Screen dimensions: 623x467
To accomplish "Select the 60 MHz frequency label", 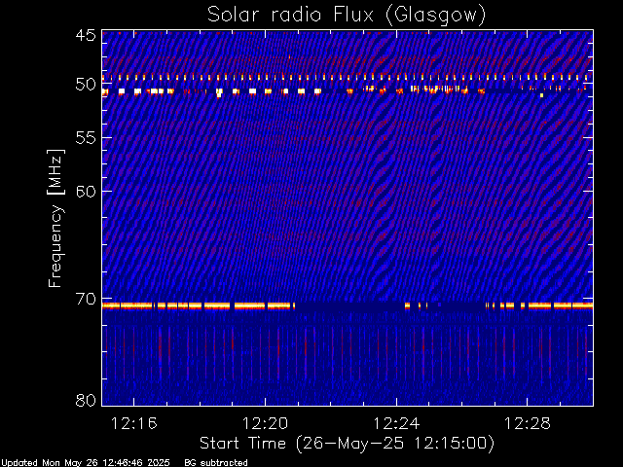I will [86, 191].
